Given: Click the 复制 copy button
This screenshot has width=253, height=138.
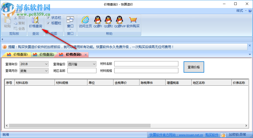Looking at the screenshot, I should pos(19,23).
